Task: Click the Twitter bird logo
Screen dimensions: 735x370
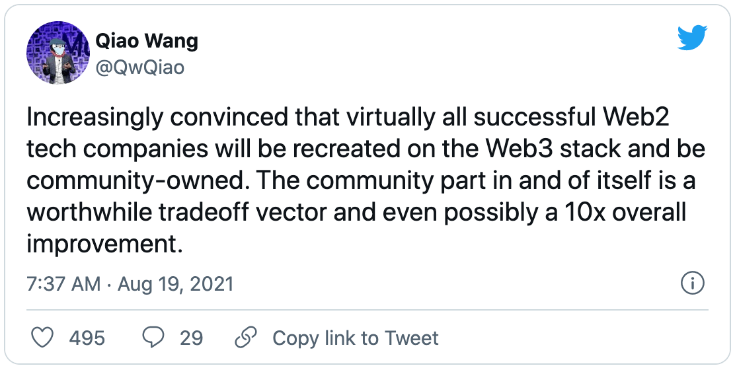Action: (x=692, y=40)
